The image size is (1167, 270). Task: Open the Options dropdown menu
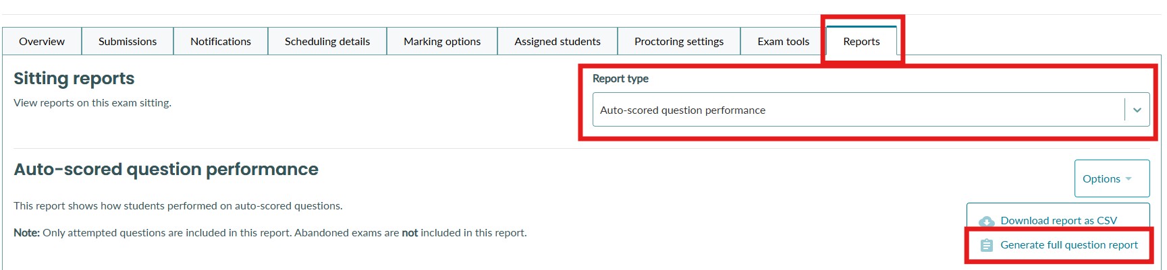[x=1111, y=178]
